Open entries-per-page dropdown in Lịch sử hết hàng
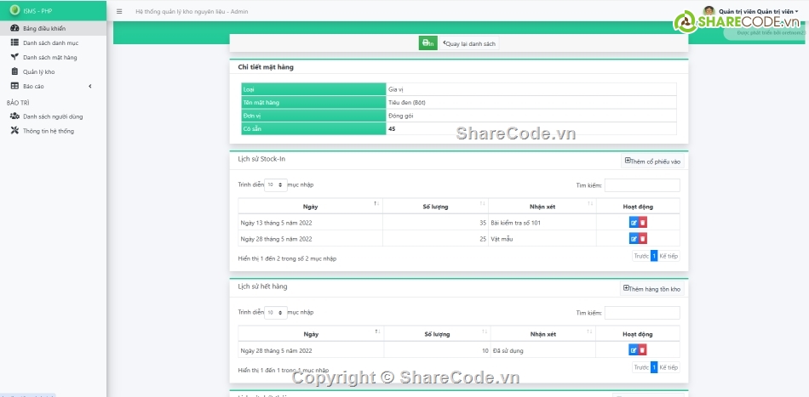This screenshot has height=397, width=809. click(x=275, y=312)
